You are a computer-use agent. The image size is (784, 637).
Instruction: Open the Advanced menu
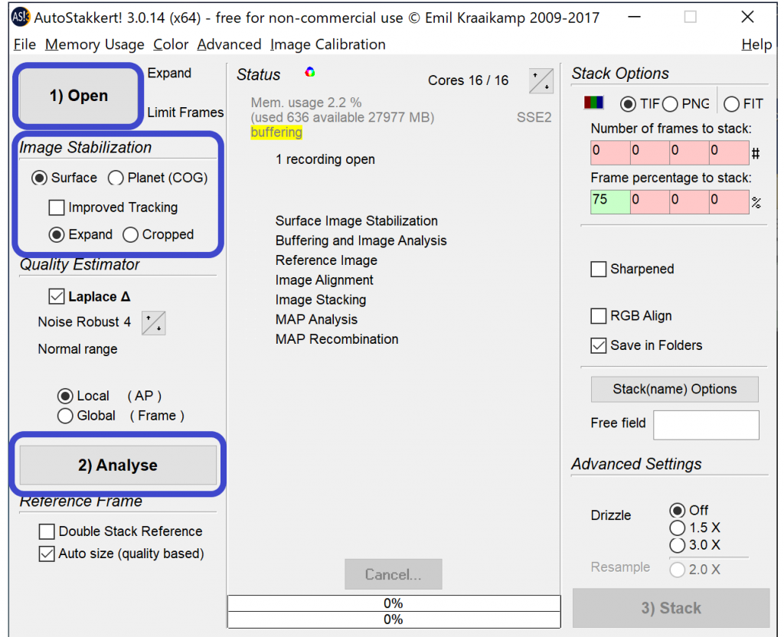(x=229, y=44)
